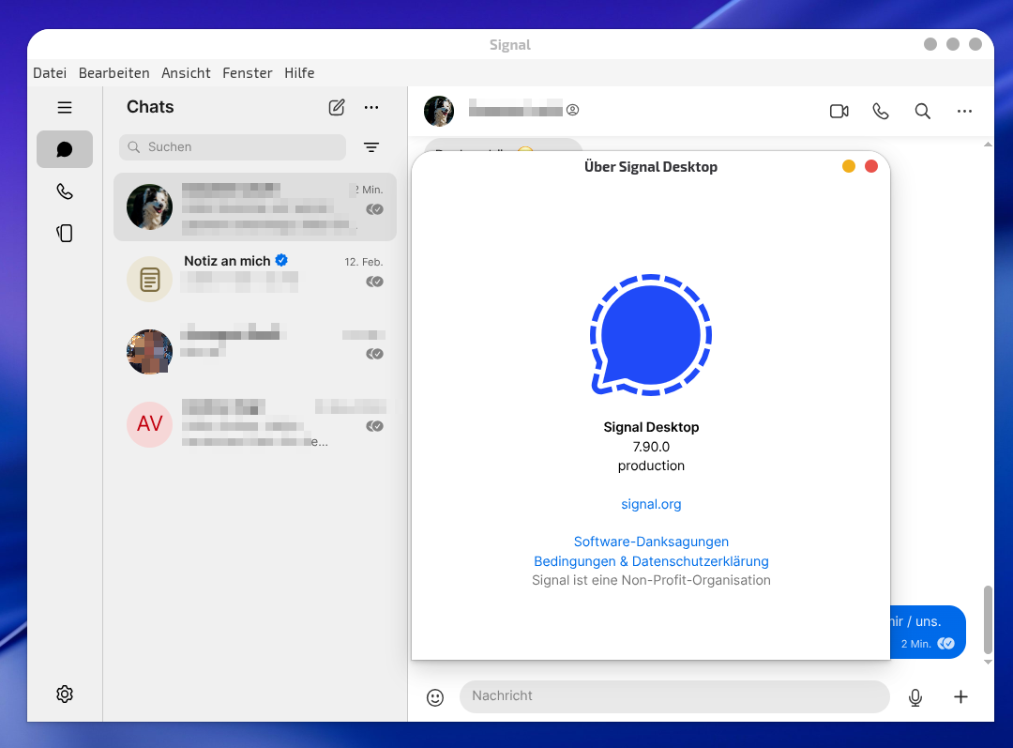
Task: Open the Datei menu
Action: [50, 73]
